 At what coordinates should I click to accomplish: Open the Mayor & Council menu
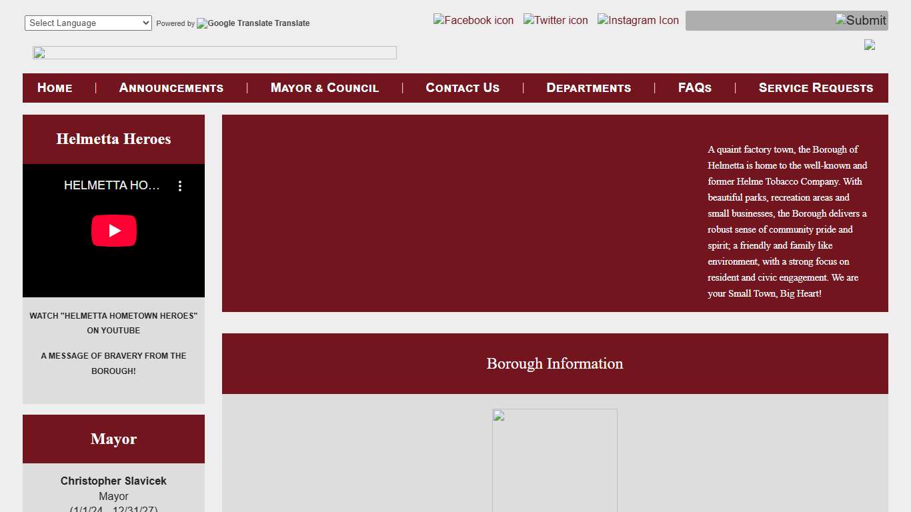pyautogui.click(x=325, y=88)
